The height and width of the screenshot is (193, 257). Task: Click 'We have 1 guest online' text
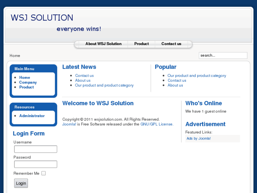tap(206, 111)
